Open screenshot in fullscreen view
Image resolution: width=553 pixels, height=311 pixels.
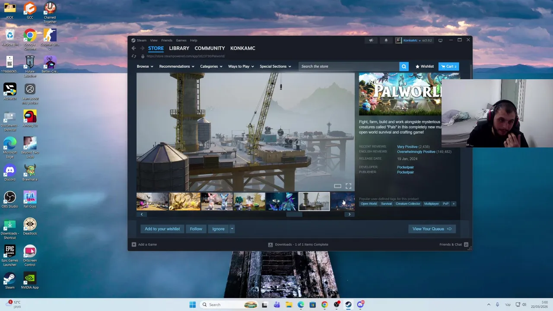point(348,186)
